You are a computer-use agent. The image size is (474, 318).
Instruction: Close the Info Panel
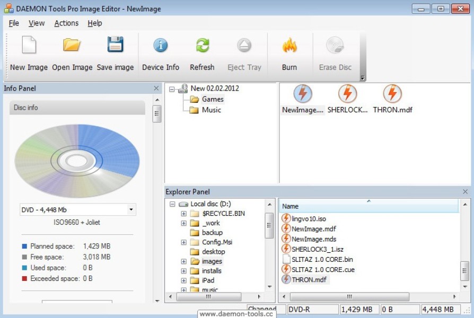pos(156,89)
